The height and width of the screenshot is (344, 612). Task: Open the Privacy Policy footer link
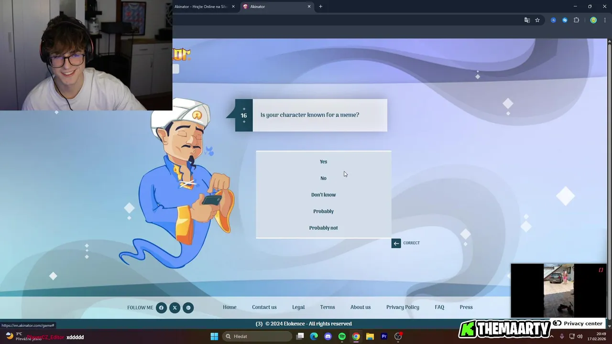(x=403, y=307)
